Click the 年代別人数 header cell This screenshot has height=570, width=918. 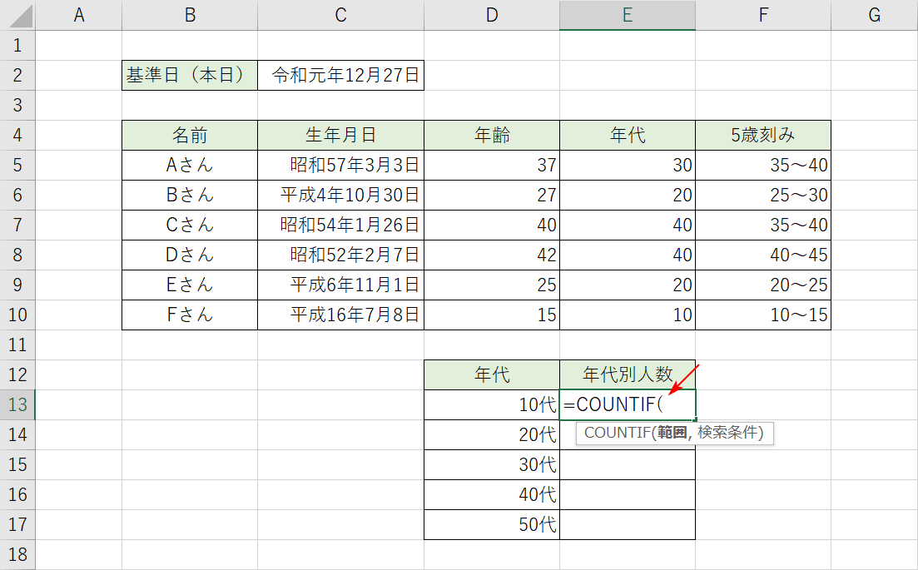[627, 374]
